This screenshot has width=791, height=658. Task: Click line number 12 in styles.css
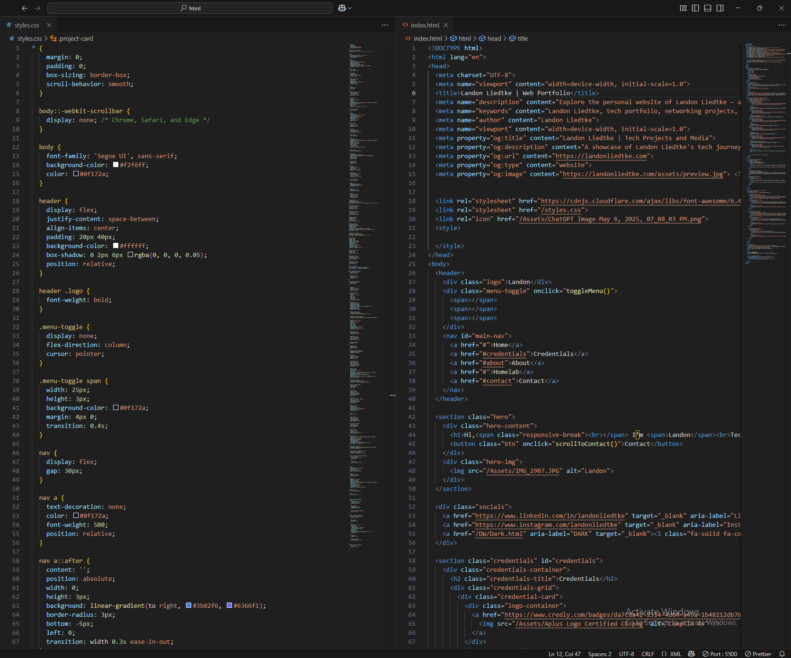click(x=16, y=147)
